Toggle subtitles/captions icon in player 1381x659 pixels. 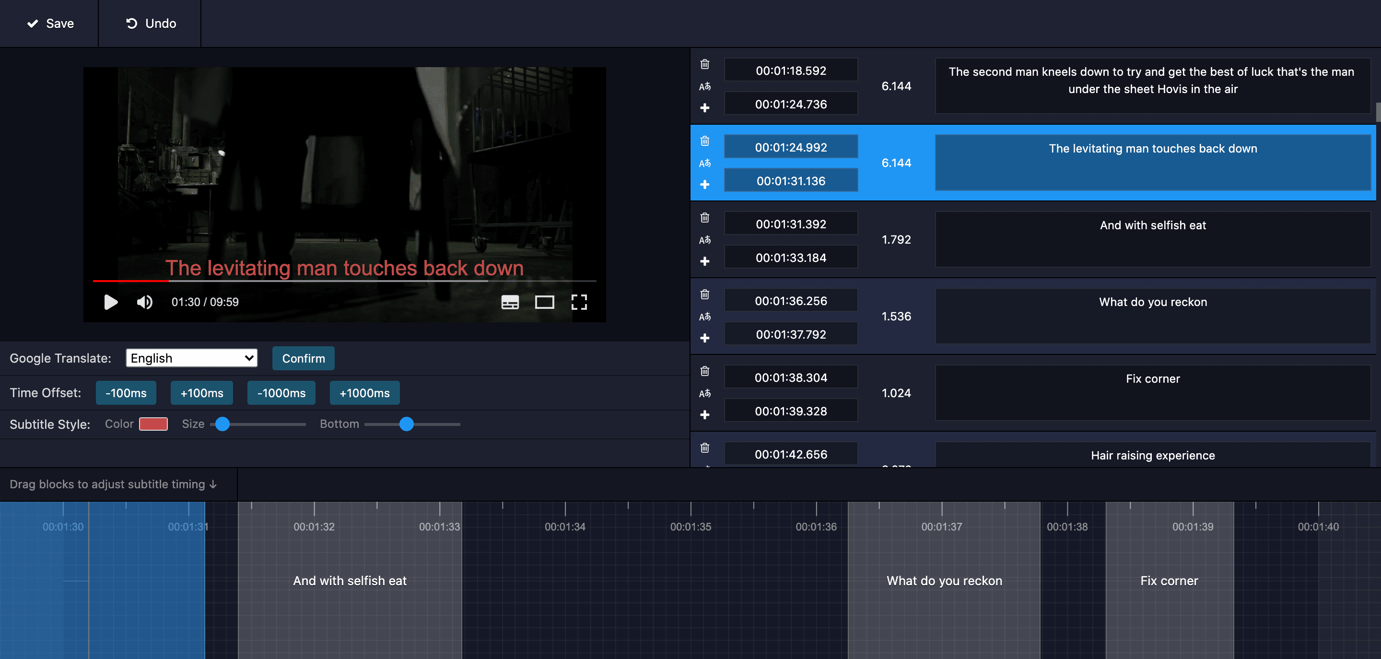click(509, 303)
